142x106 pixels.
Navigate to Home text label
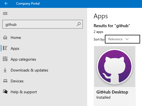(16, 38)
